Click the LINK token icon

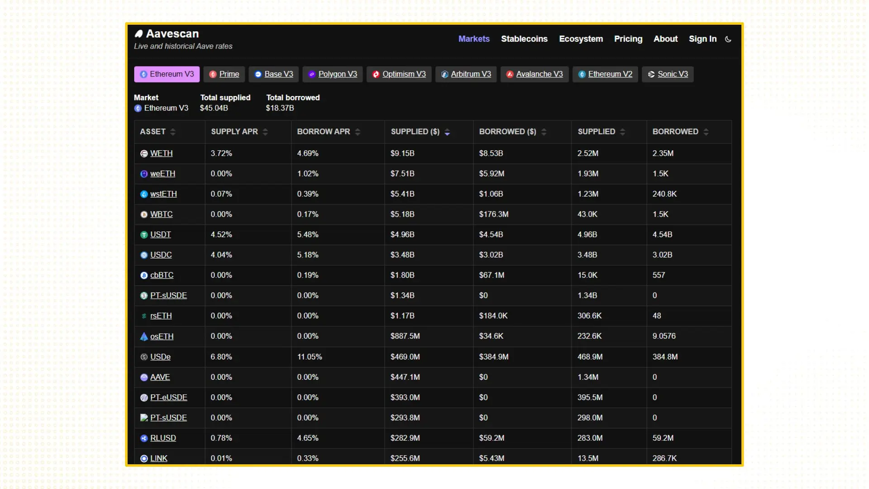[144, 459]
